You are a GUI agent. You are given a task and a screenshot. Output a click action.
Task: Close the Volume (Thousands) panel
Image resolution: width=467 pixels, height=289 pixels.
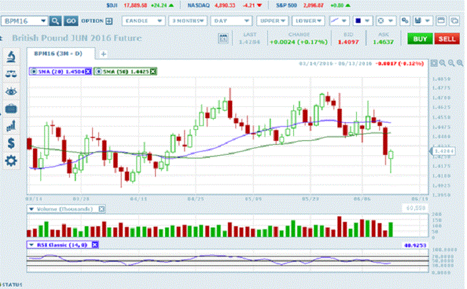point(102,209)
